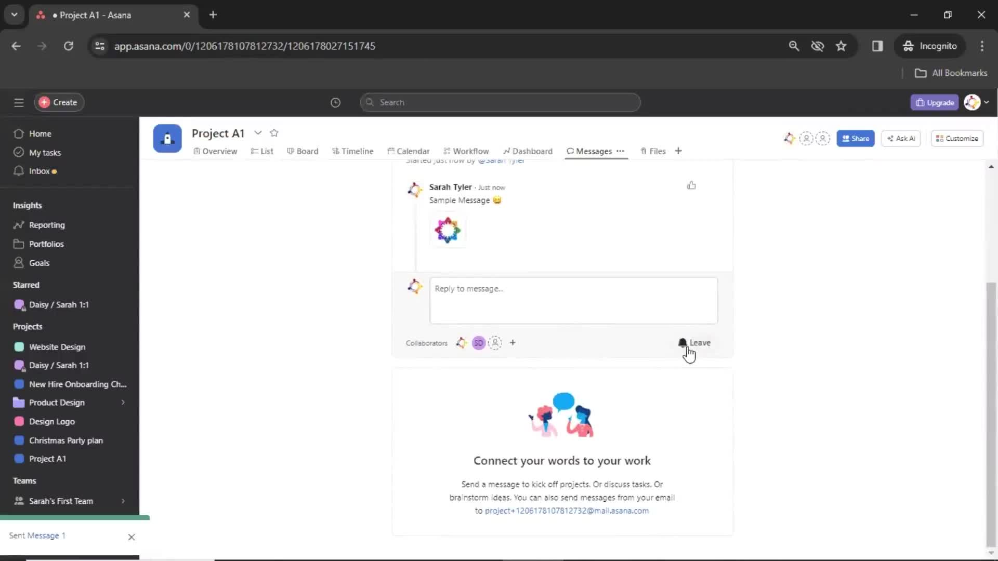Click the Asana spinner logo icon
The height and width of the screenshot is (561, 998).
[x=447, y=231]
